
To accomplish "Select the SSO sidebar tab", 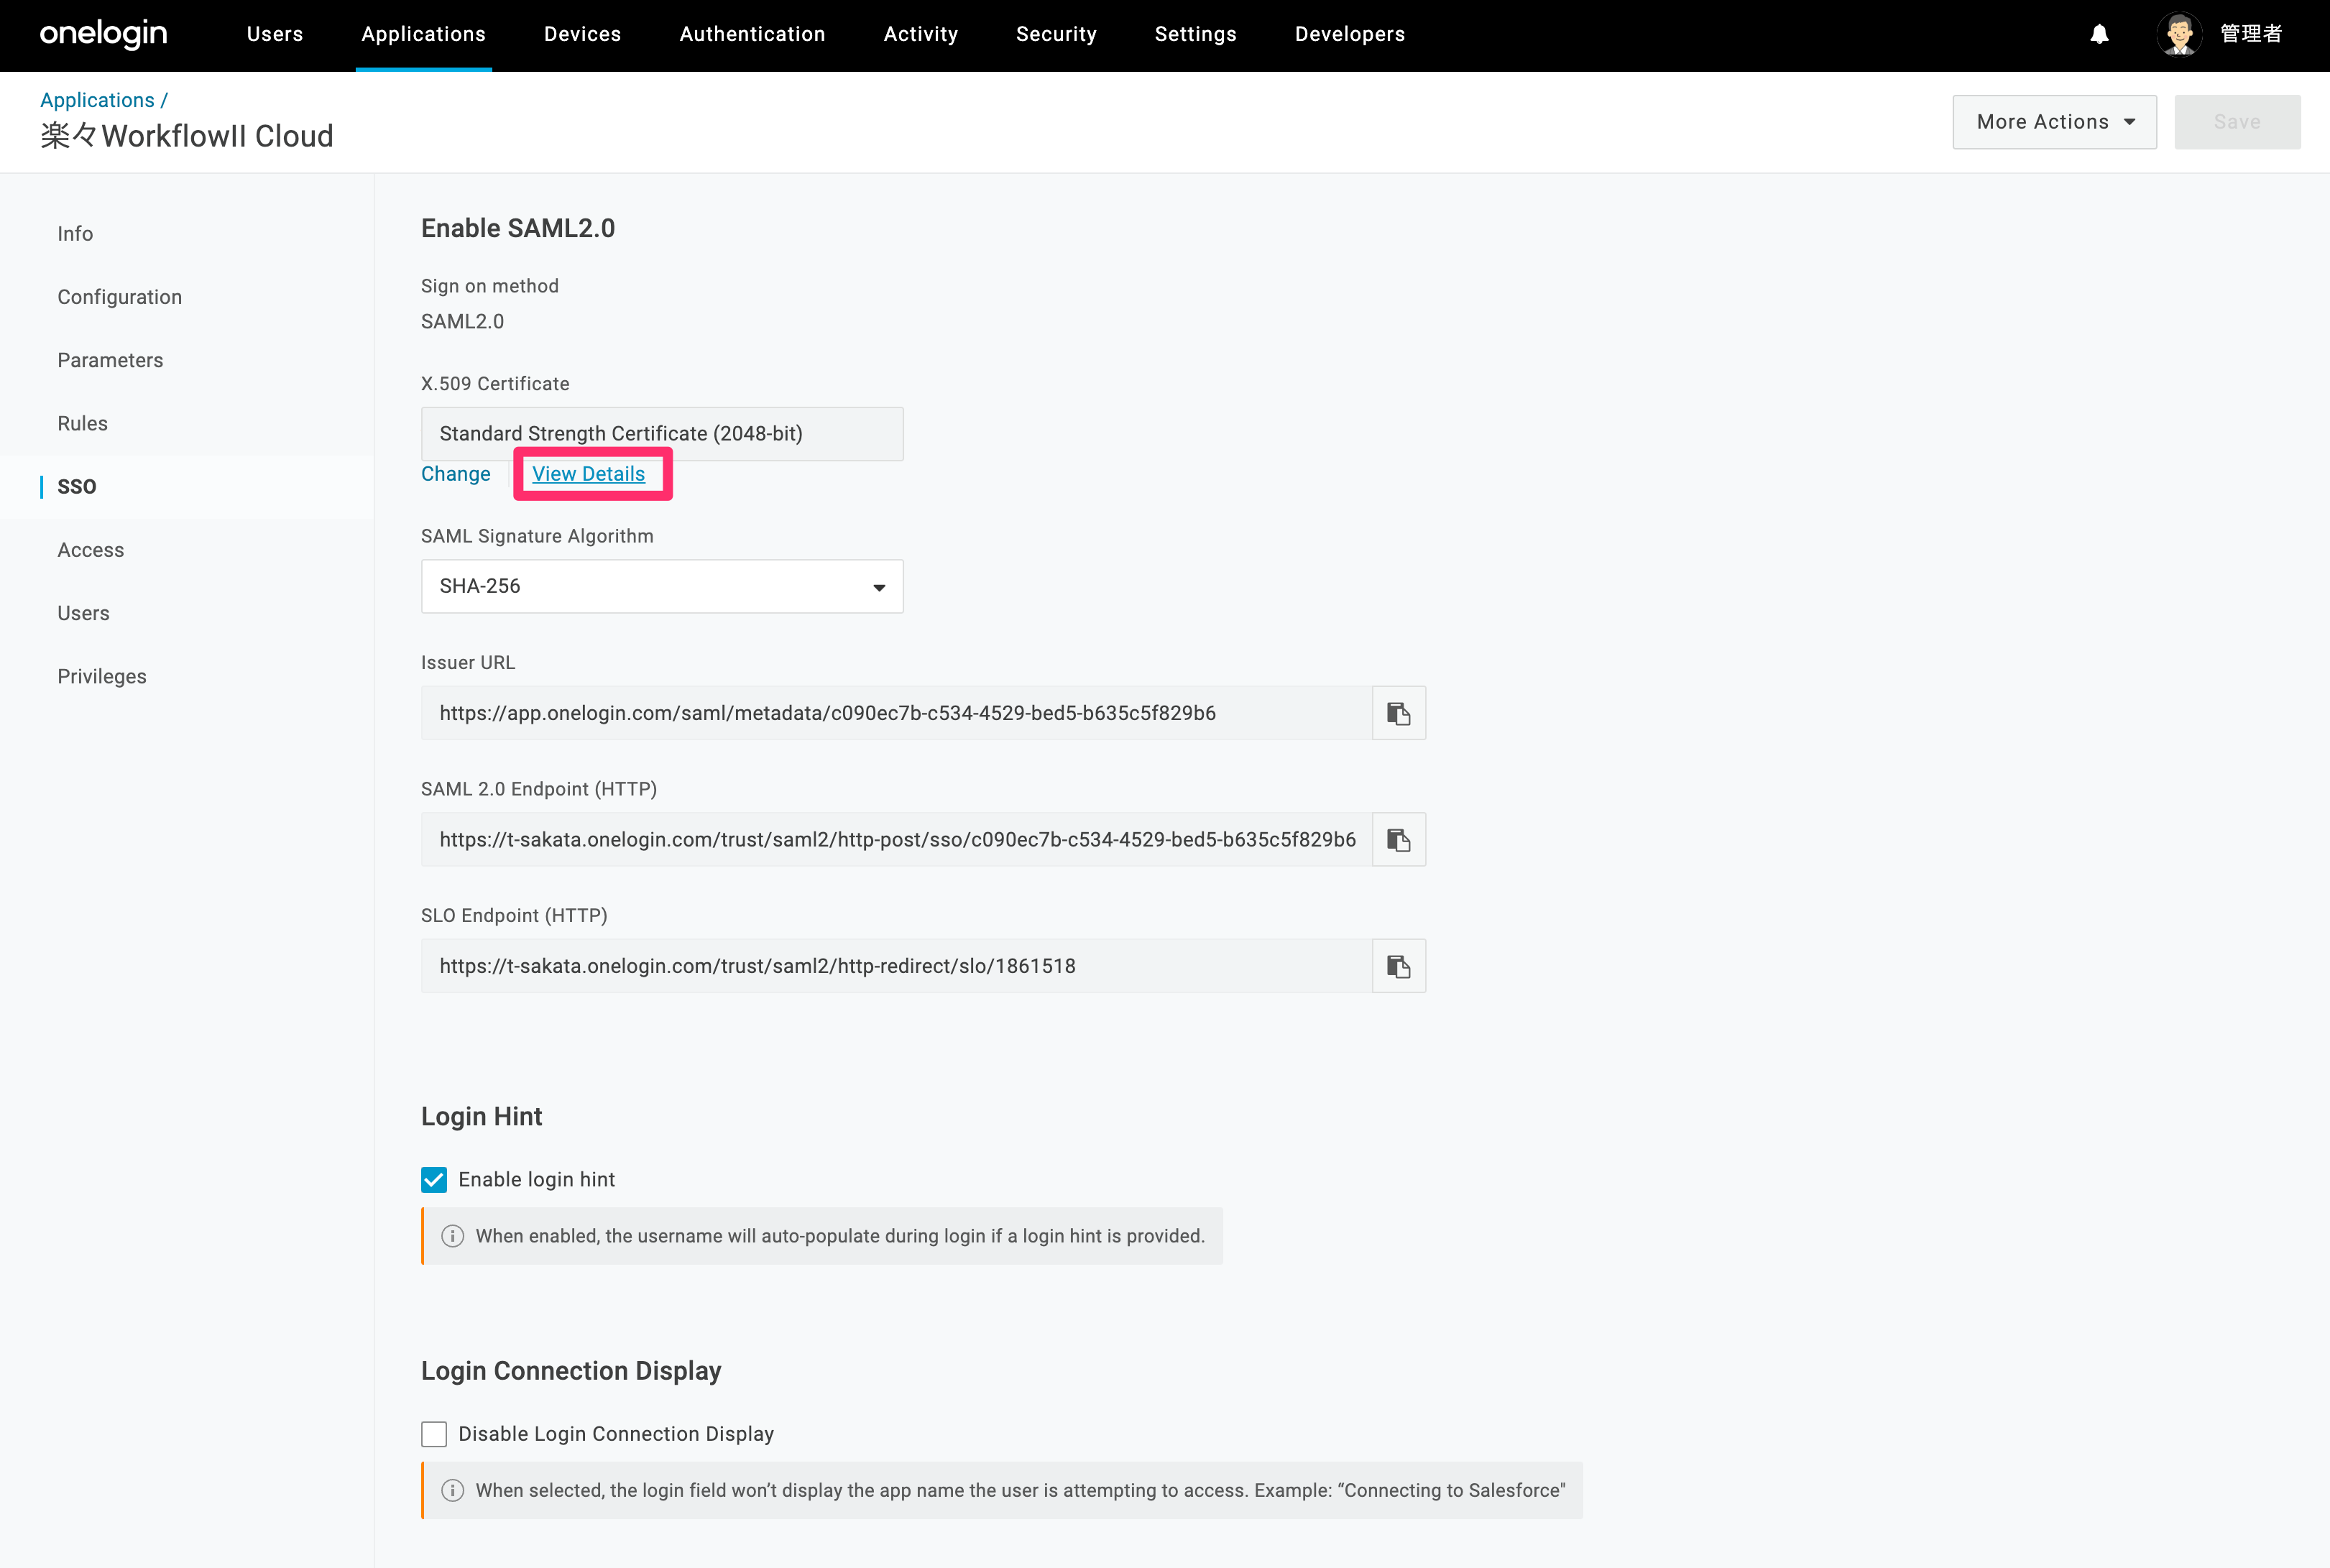I will (77, 487).
